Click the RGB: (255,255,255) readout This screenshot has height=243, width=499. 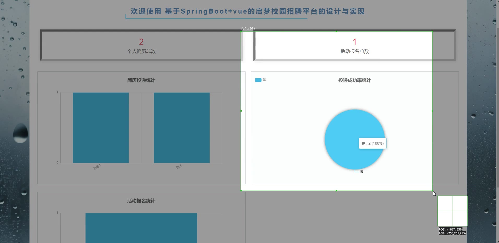pos(452,233)
